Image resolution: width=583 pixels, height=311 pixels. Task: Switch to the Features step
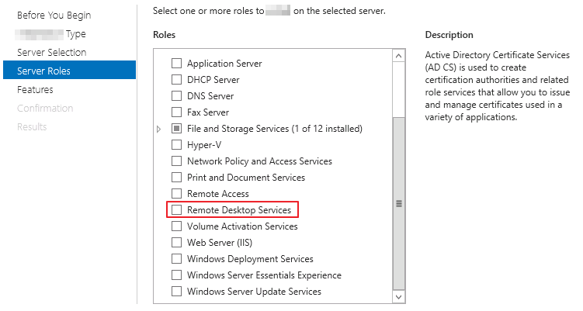tap(35, 89)
